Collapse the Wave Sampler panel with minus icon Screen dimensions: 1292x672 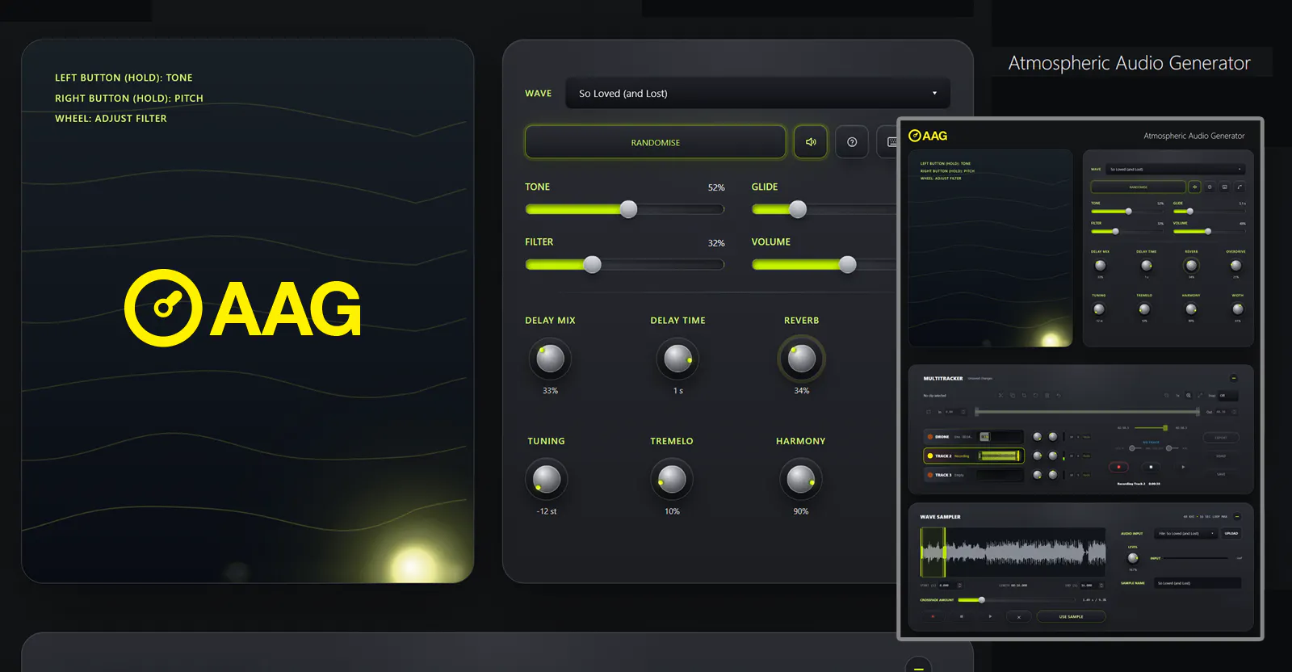1237,517
